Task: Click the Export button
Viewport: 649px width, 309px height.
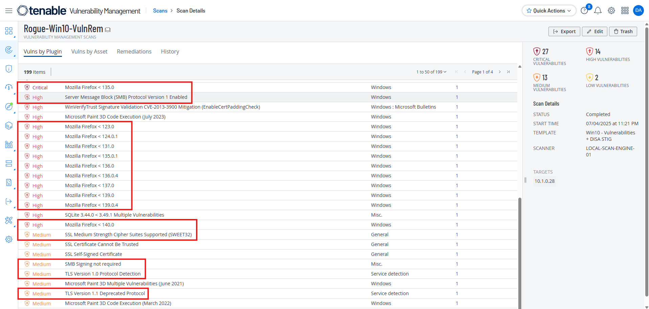Action: (564, 31)
